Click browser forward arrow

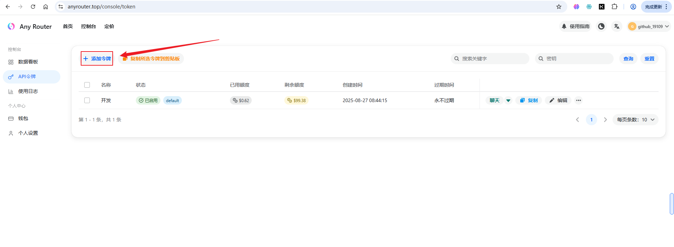[x=20, y=7]
